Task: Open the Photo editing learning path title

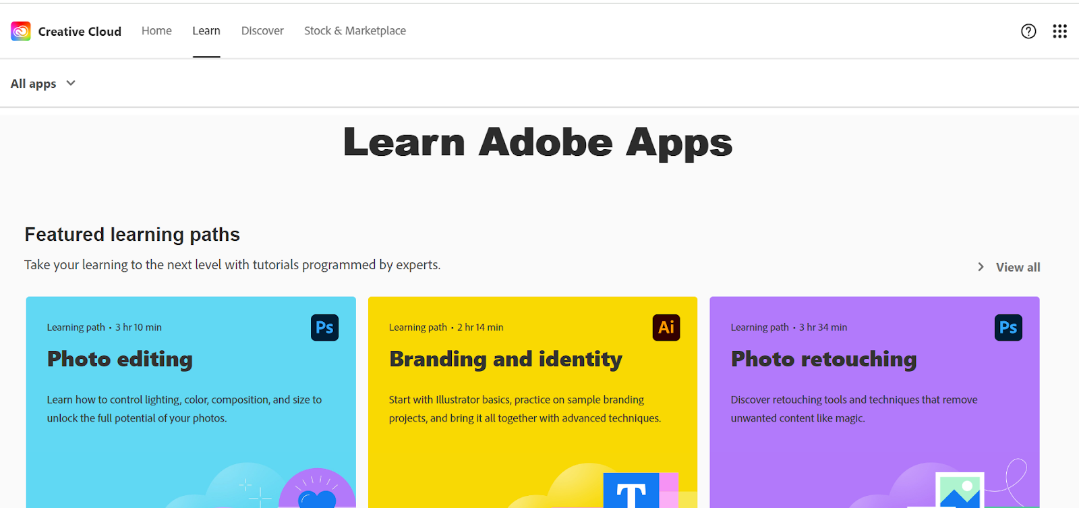Action: [120, 359]
